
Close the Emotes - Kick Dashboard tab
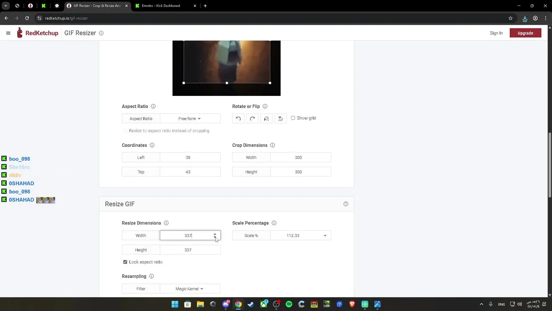coord(195,6)
